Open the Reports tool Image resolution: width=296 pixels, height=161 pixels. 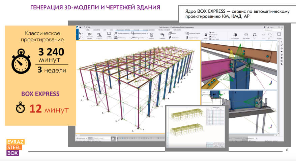(x=151, y=36)
